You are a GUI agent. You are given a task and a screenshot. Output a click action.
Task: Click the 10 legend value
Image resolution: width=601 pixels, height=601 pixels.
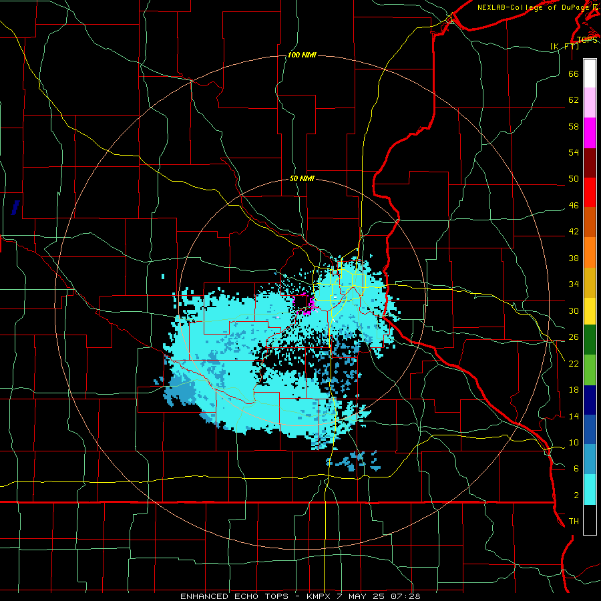tap(574, 442)
